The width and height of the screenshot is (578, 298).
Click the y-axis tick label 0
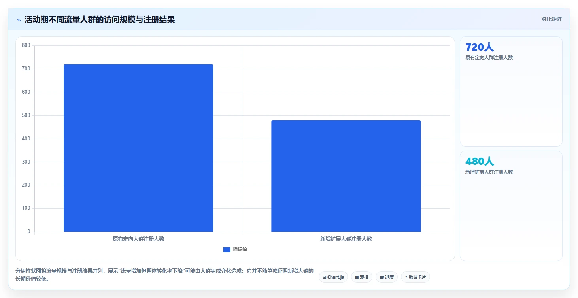[29, 232]
